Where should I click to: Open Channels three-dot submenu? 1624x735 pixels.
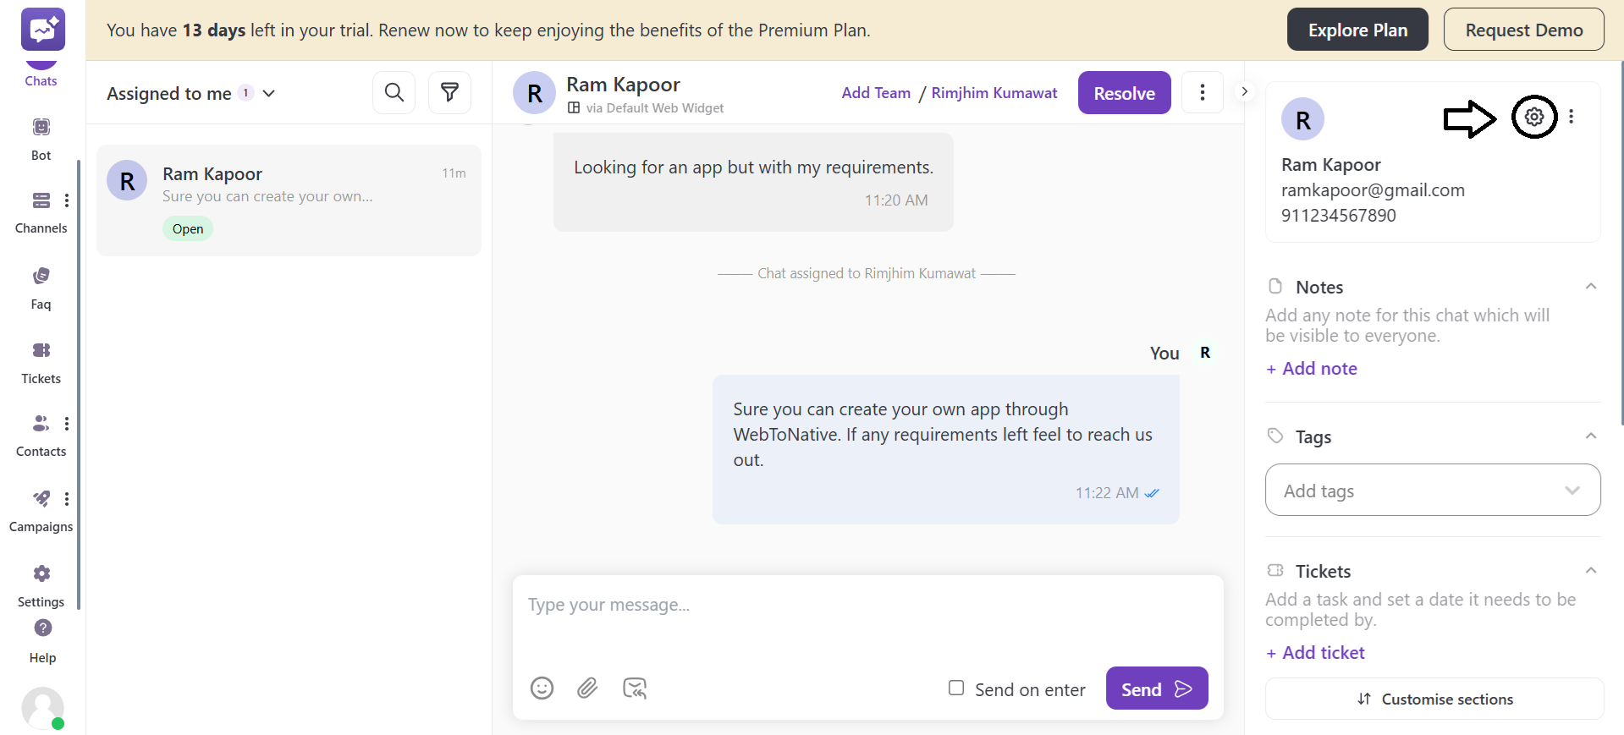click(x=67, y=200)
